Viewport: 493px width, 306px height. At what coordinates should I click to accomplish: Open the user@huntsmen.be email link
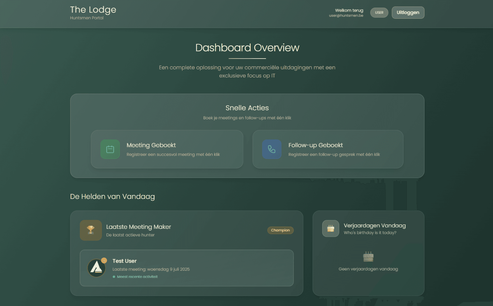tap(346, 15)
